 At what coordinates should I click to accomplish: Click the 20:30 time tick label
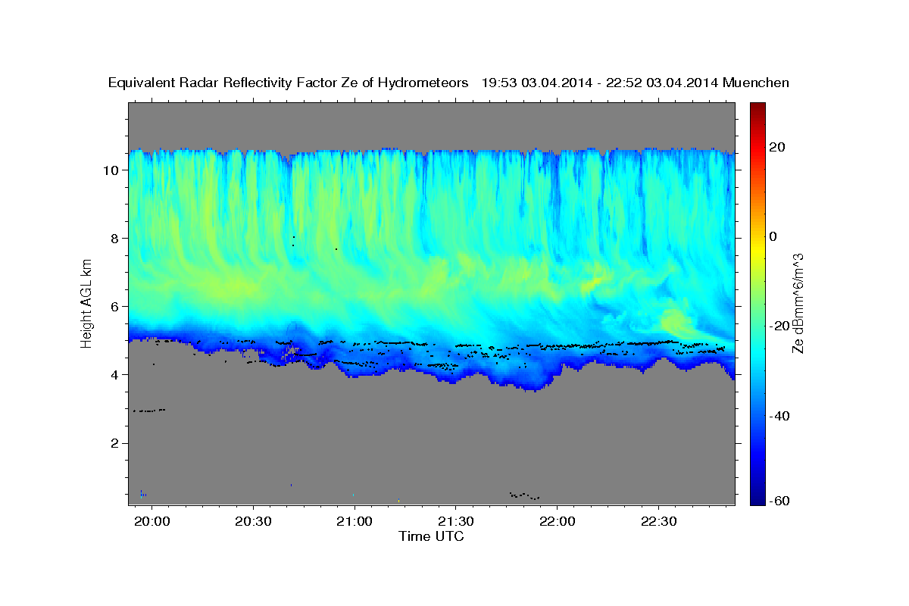252,522
